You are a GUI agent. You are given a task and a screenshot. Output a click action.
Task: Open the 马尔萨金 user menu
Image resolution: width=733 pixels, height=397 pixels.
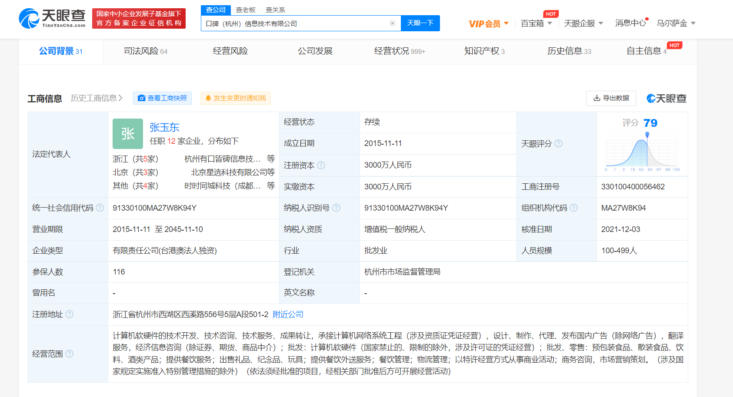click(x=676, y=23)
